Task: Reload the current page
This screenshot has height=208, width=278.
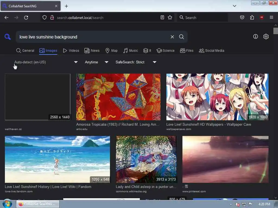Action: pyautogui.click(x=26, y=18)
